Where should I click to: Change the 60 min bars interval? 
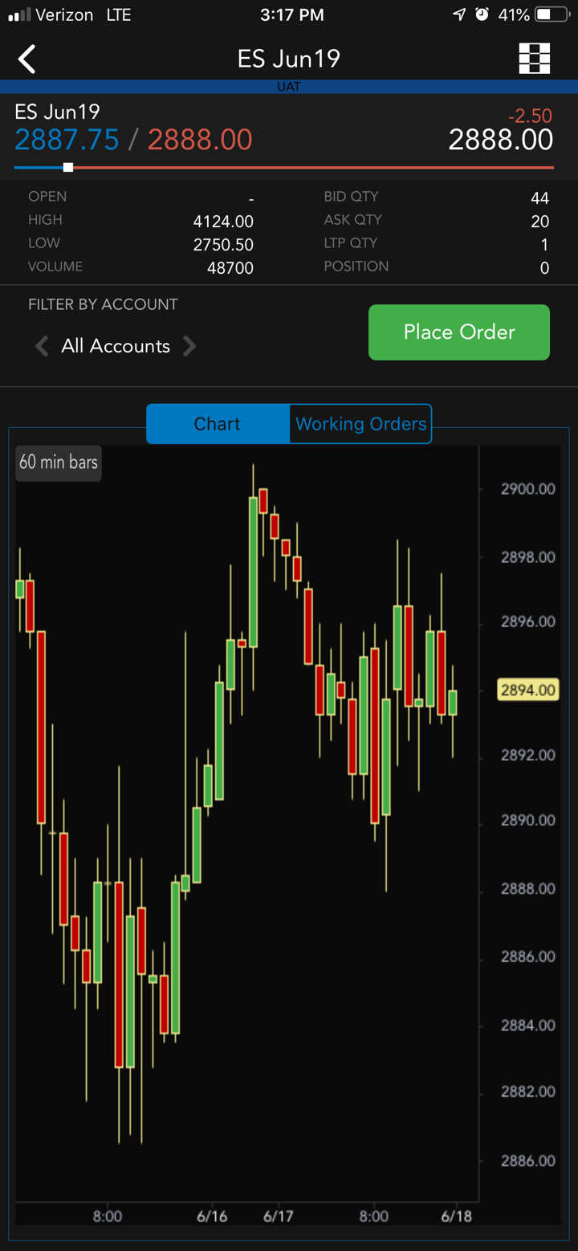[x=59, y=463]
